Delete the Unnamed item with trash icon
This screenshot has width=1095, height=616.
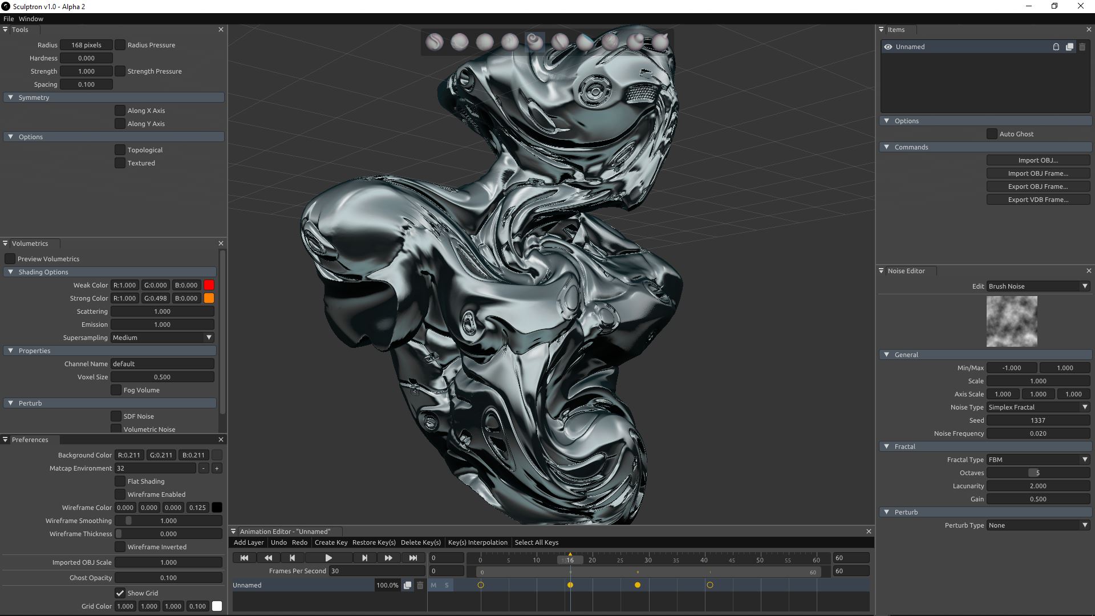pyautogui.click(x=1082, y=47)
